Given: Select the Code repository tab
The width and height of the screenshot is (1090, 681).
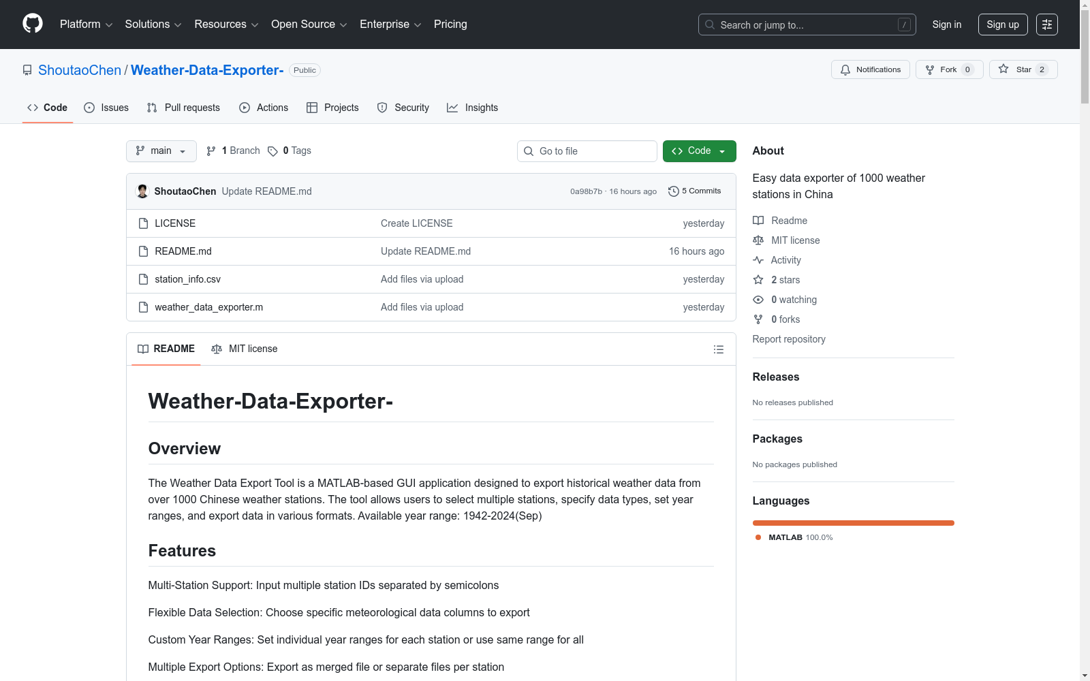Looking at the screenshot, I should (48, 108).
